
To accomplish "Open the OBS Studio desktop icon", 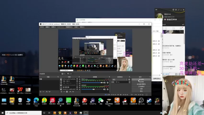I will click(141, 101).
